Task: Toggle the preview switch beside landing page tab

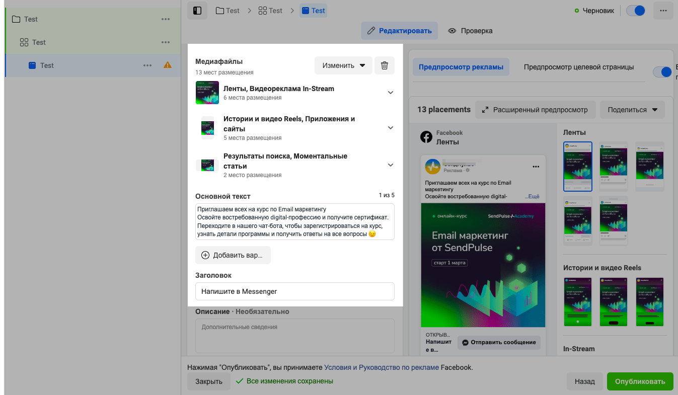Action: coord(663,72)
